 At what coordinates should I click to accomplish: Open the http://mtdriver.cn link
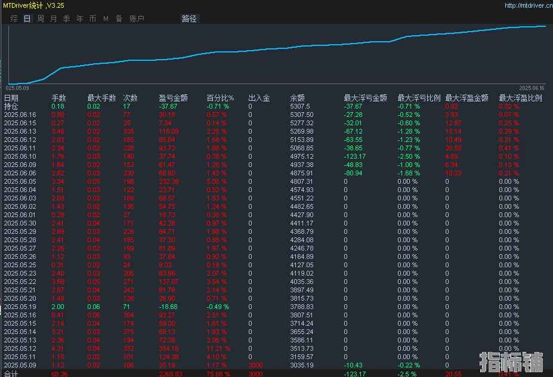tap(529, 5)
